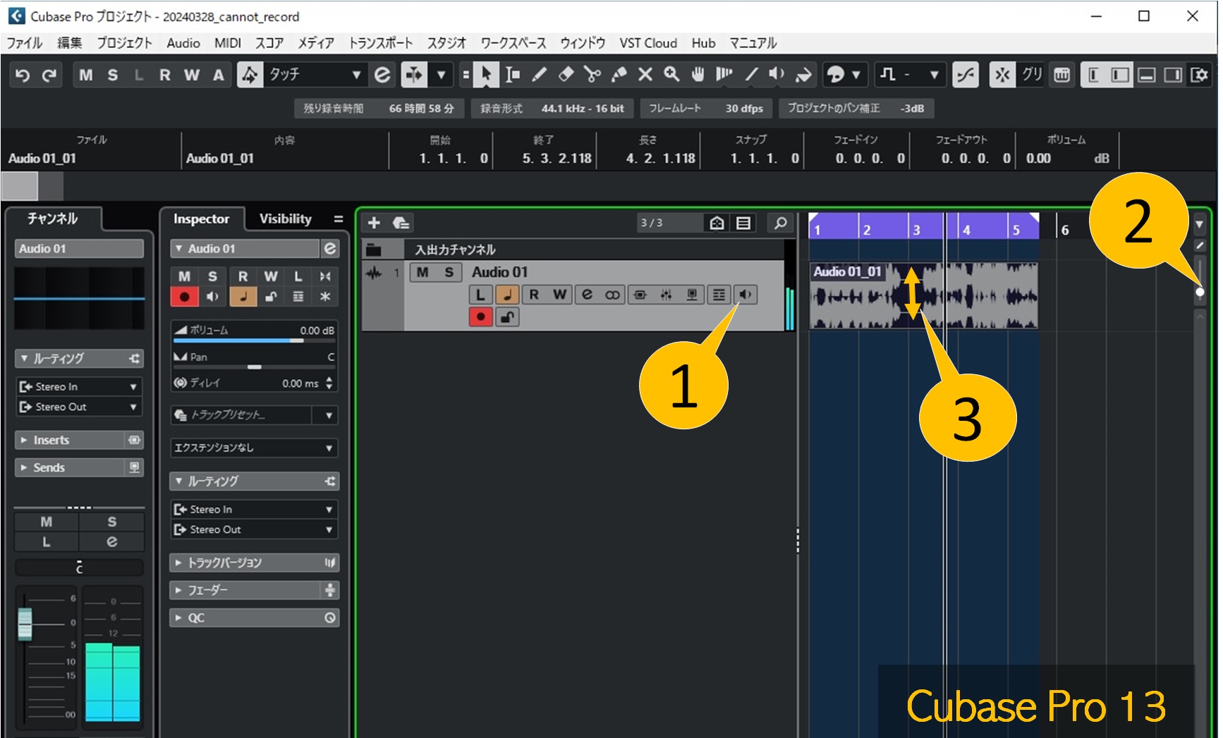
Task: Select the Time Warp tool
Action: pyautogui.click(x=724, y=75)
